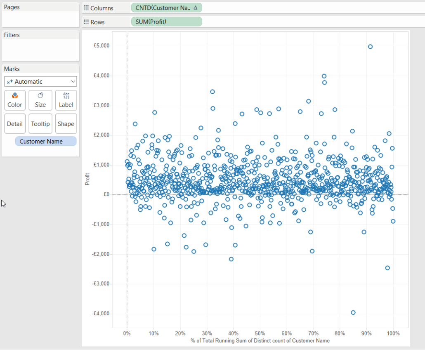Screen dimensions: 425x350
Task: Click the Pages shelf header
Action: point(12,7)
